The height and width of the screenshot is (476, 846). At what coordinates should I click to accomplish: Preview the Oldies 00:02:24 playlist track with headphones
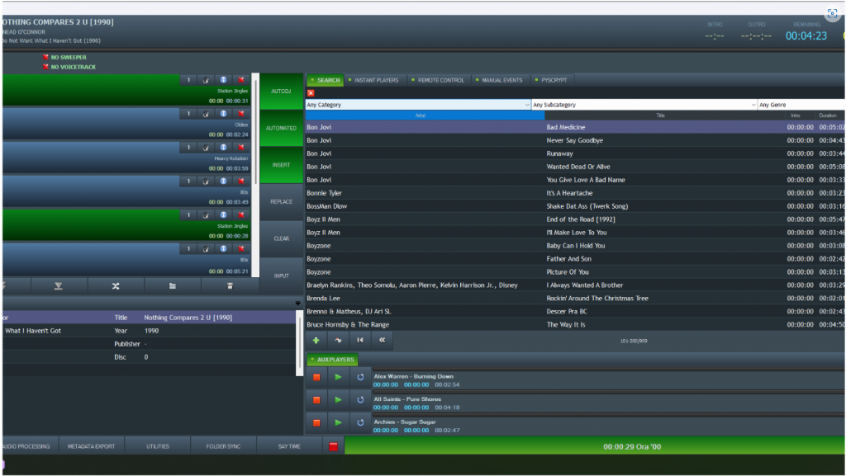coord(206,114)
